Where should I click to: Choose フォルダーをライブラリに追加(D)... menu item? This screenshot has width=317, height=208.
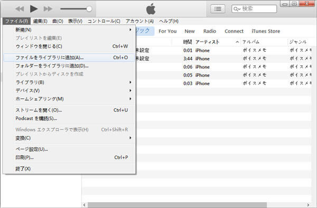69,66
